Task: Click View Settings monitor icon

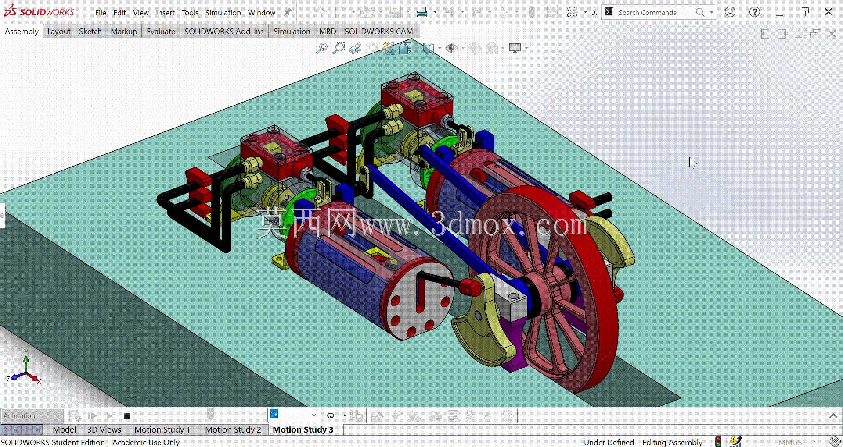Action: pyautogui.click(x=515, y=48)
